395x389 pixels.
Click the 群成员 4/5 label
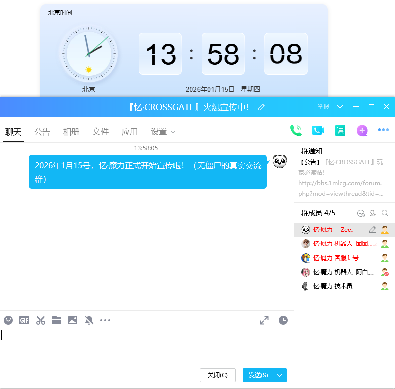tap(318, 213)
